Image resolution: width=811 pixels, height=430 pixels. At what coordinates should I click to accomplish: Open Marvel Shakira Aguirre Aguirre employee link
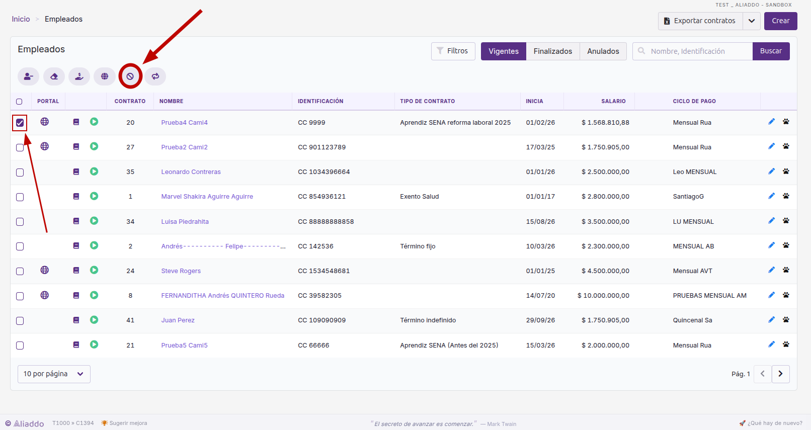pos(207,197)
